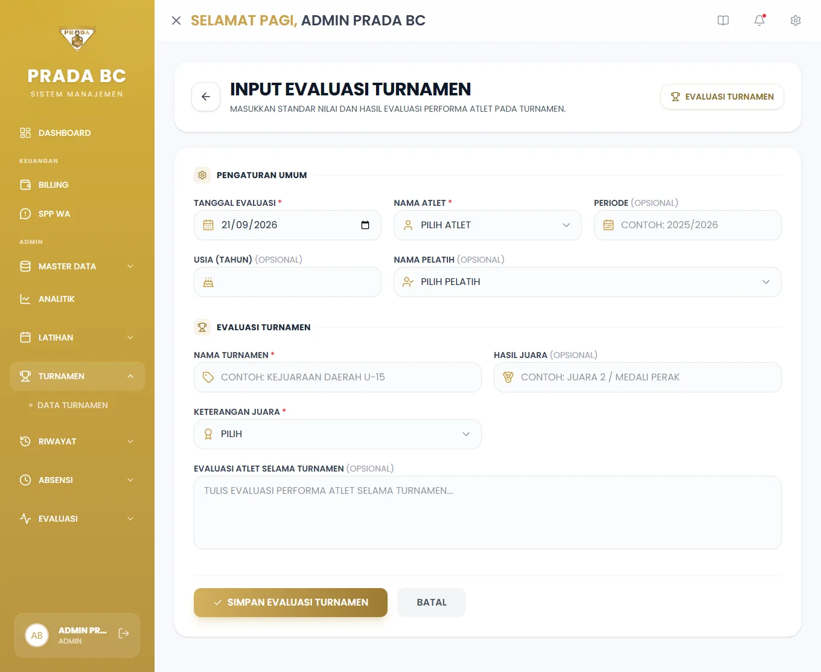This screenshot has height=672, width=821.
Task: Click the Nama Turnamen input field
Action: (x=337, y=377)
